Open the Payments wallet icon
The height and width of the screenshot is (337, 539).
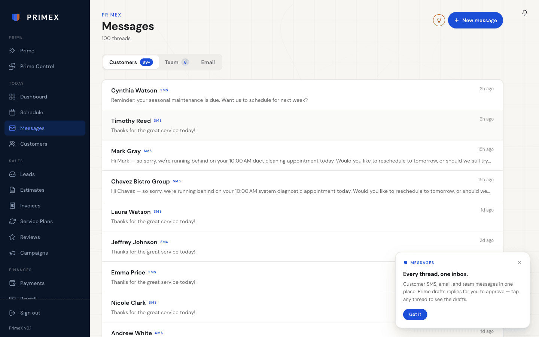tap(12, 283)
